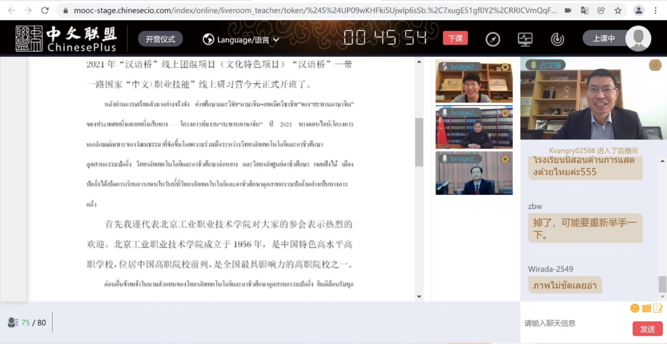Toggle 占文锋's green microphone

[533, 65]
